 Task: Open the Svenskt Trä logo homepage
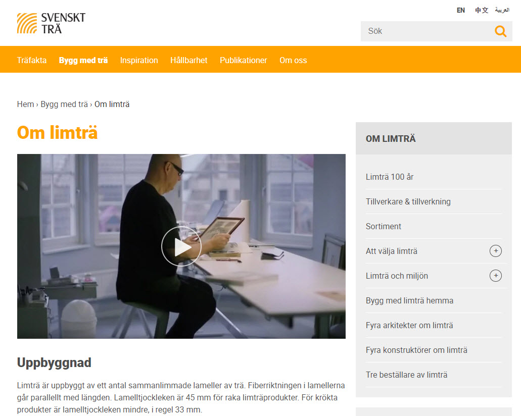[x=51, y=23]
